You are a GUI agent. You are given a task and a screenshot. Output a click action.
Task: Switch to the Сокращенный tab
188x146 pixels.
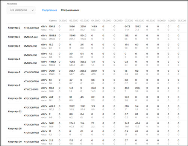coord(70,10)
